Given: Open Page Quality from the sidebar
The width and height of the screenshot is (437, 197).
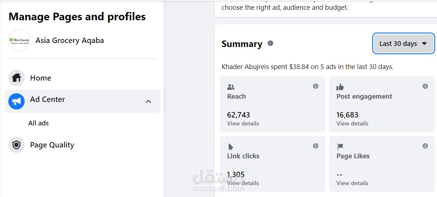Looking at the screenshot, I should coord(52,145).
